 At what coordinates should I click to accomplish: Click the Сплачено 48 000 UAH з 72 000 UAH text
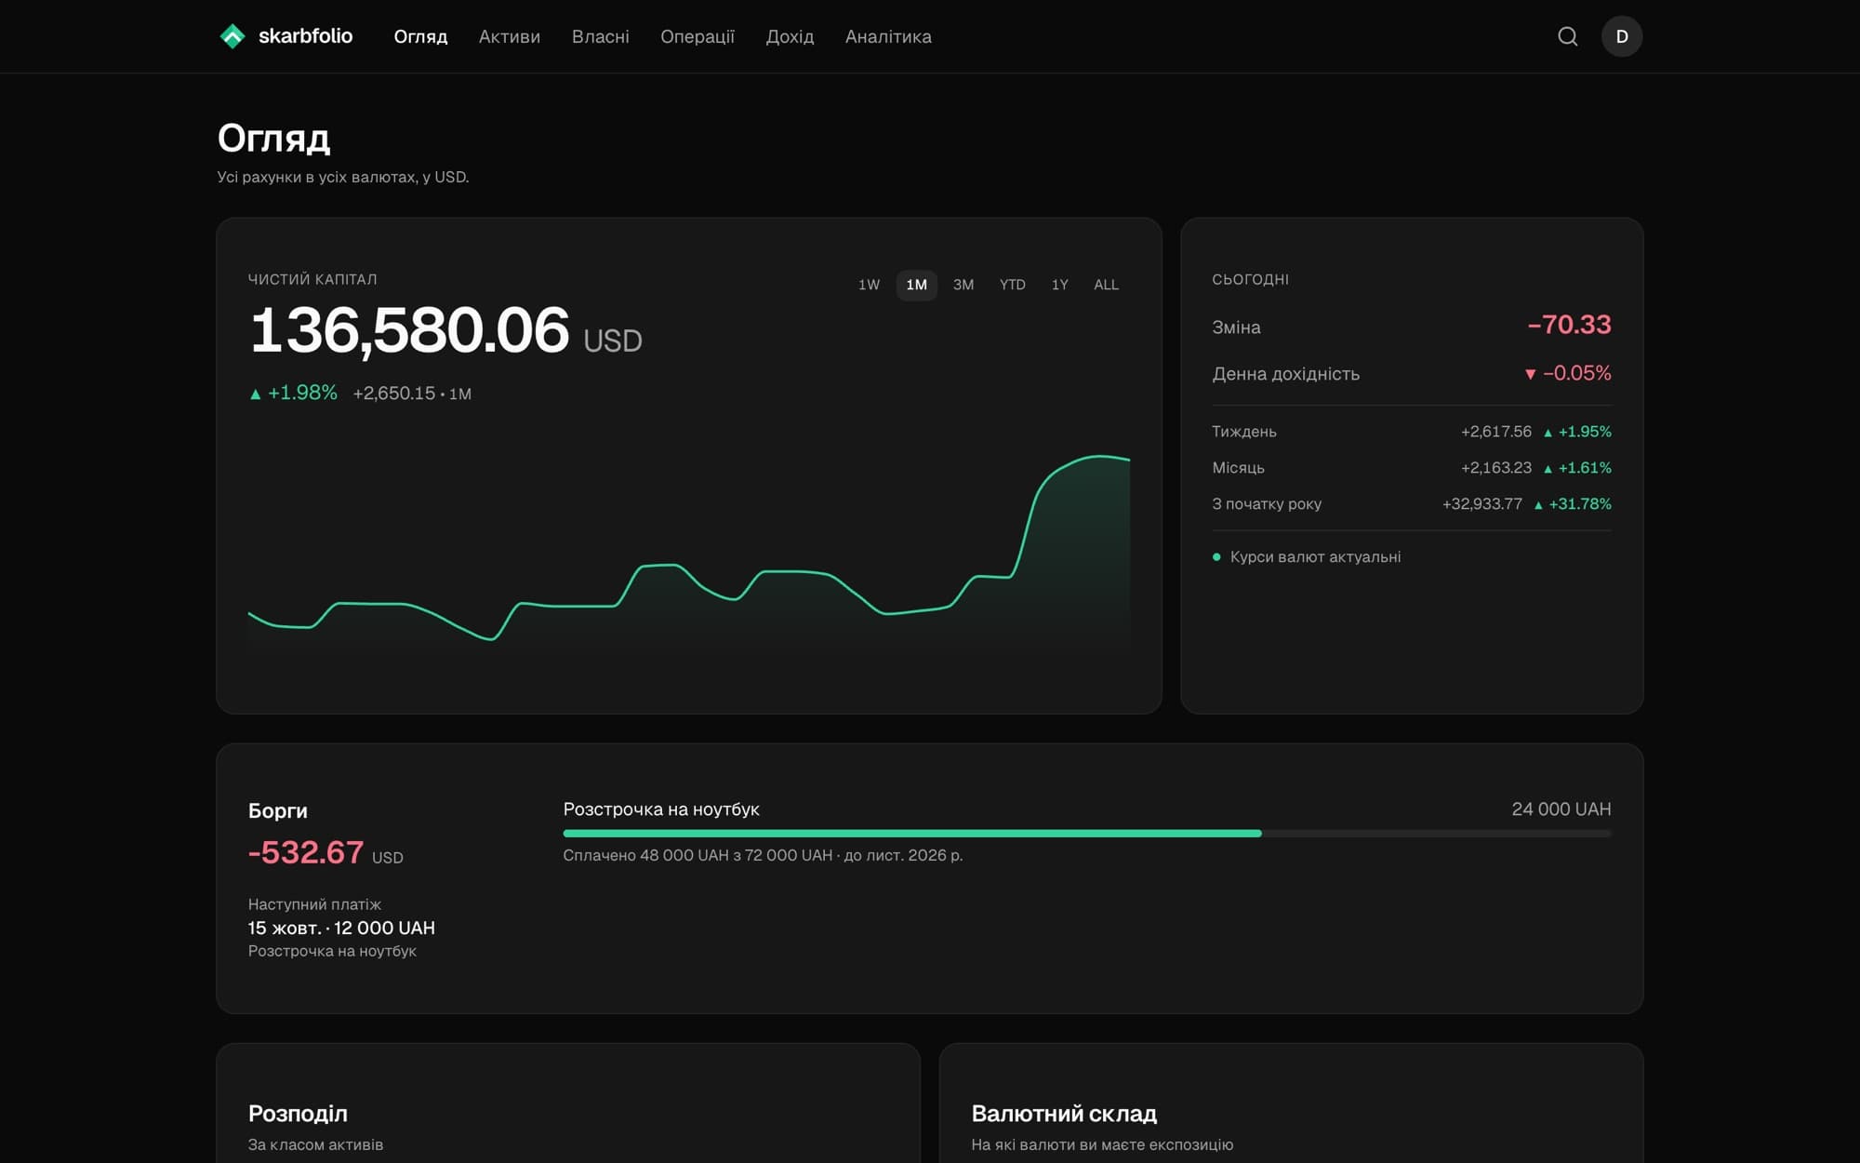(x=697, y=855)
